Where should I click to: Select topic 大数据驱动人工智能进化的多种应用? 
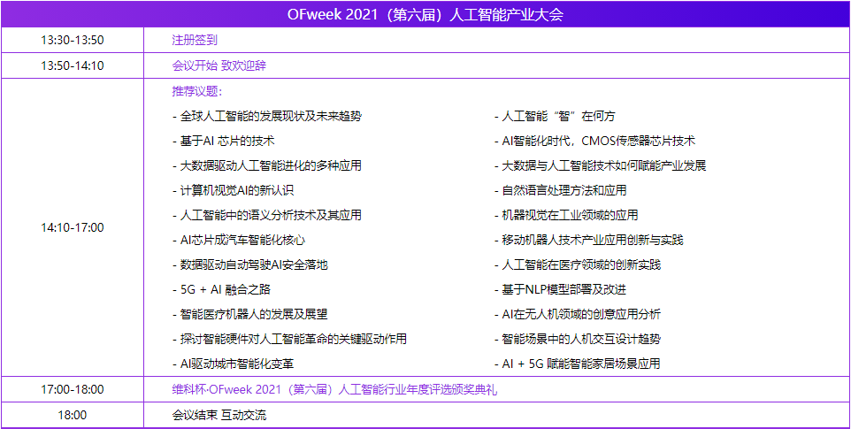(267, 165)
